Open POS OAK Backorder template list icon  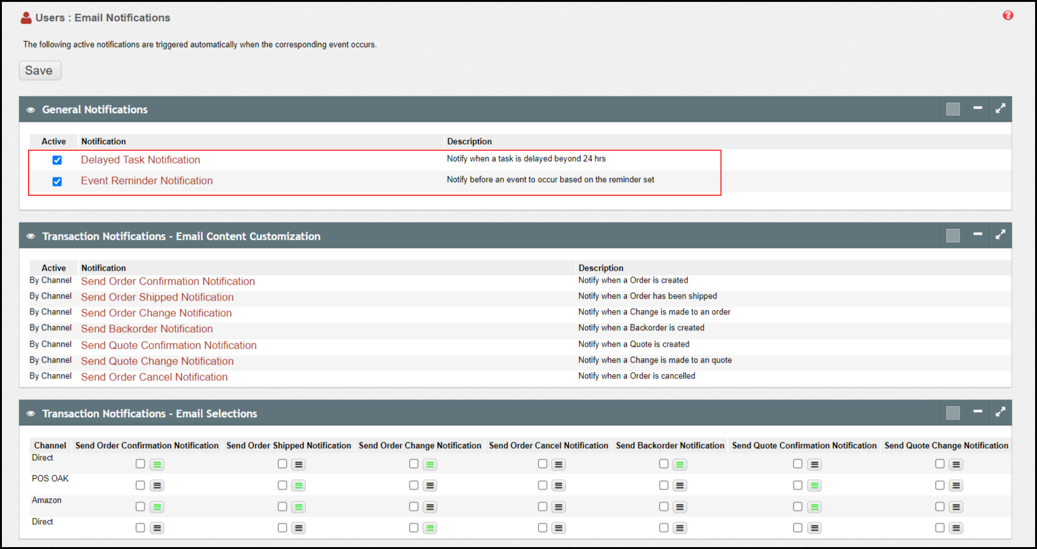(x=680, y=486)
